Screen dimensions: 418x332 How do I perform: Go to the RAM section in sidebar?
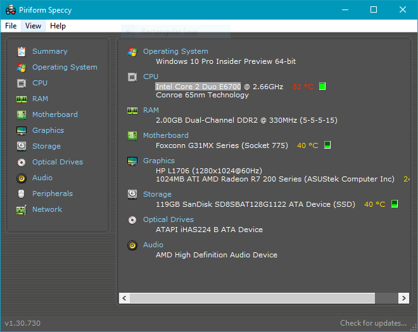pyautogui.click(x=40, y=99)
